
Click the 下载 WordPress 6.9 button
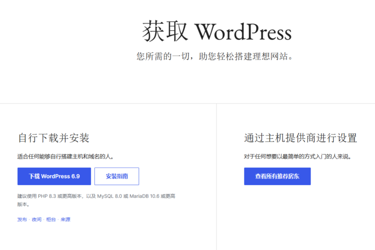pyautogui.click(x=54, y=176)
